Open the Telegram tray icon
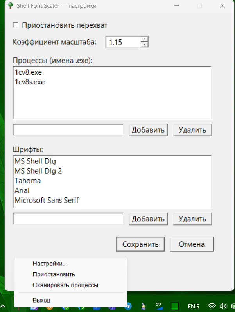 pyautogui.click(x=129, y=306)
